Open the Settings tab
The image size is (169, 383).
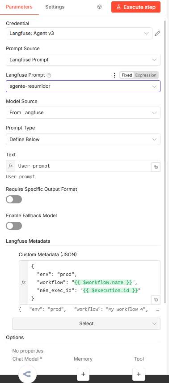(x=55, y=7)
